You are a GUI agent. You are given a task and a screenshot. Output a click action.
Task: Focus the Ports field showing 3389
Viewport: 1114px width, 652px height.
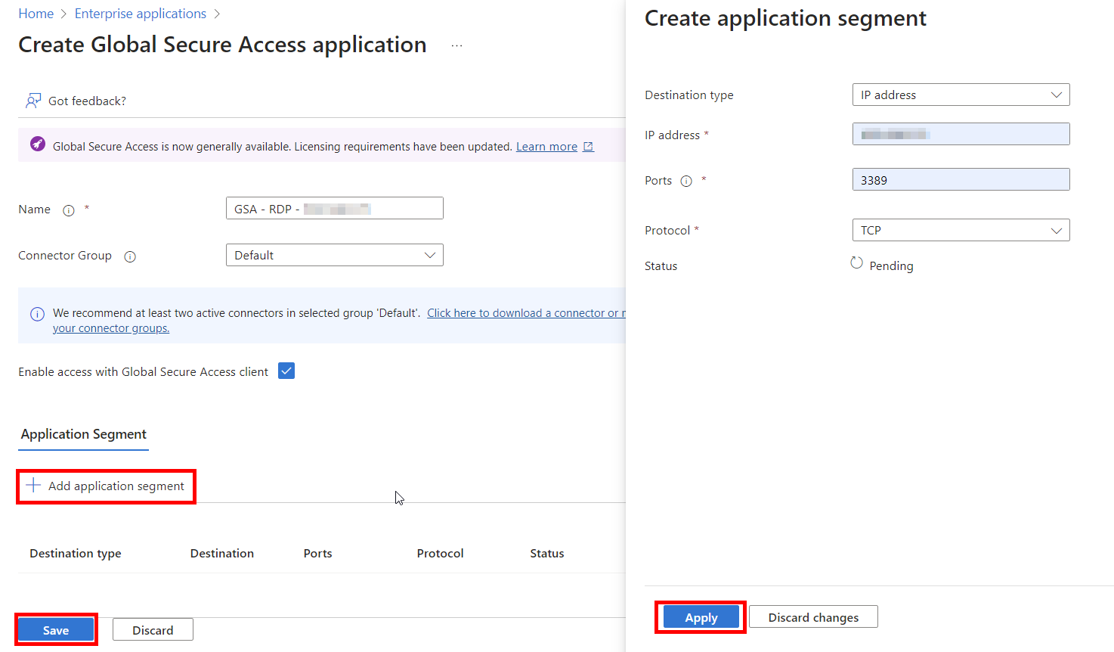[961, 179]
